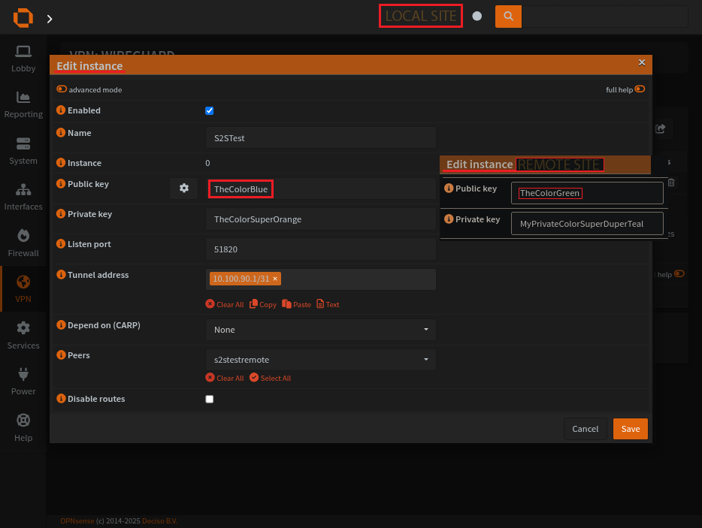Show help info for local Private key

coord(61,213)
